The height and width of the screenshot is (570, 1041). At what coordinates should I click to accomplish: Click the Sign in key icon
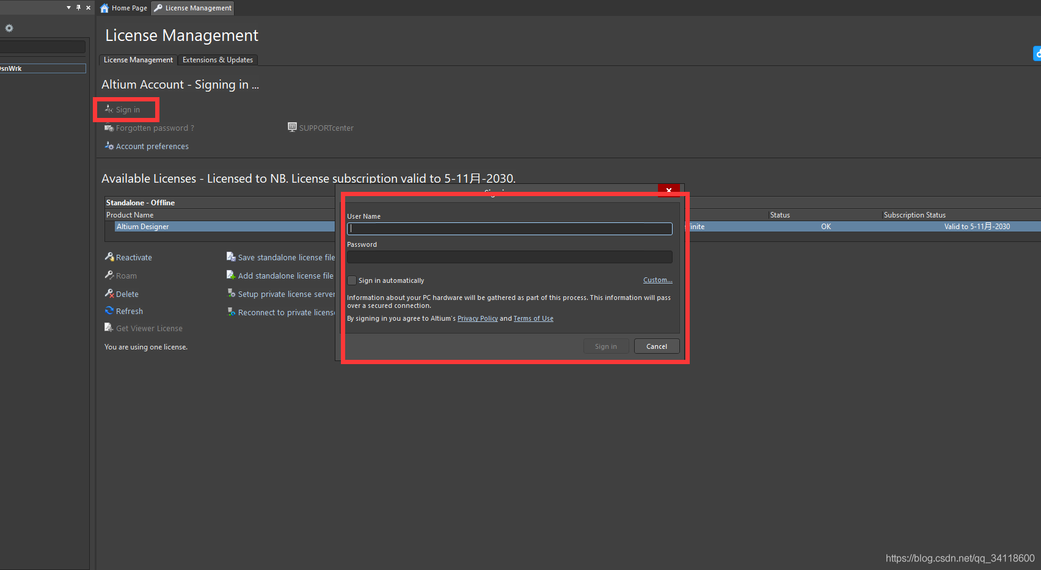pyautogui.click(x=109, y=109)
